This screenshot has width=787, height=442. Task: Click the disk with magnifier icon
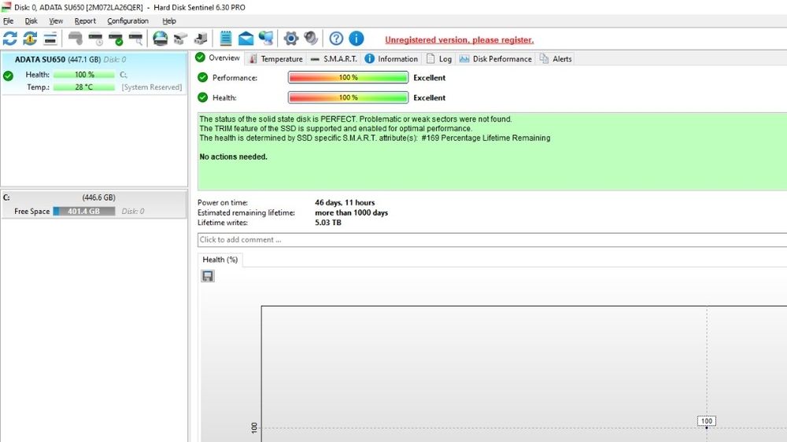pos(135,38)
